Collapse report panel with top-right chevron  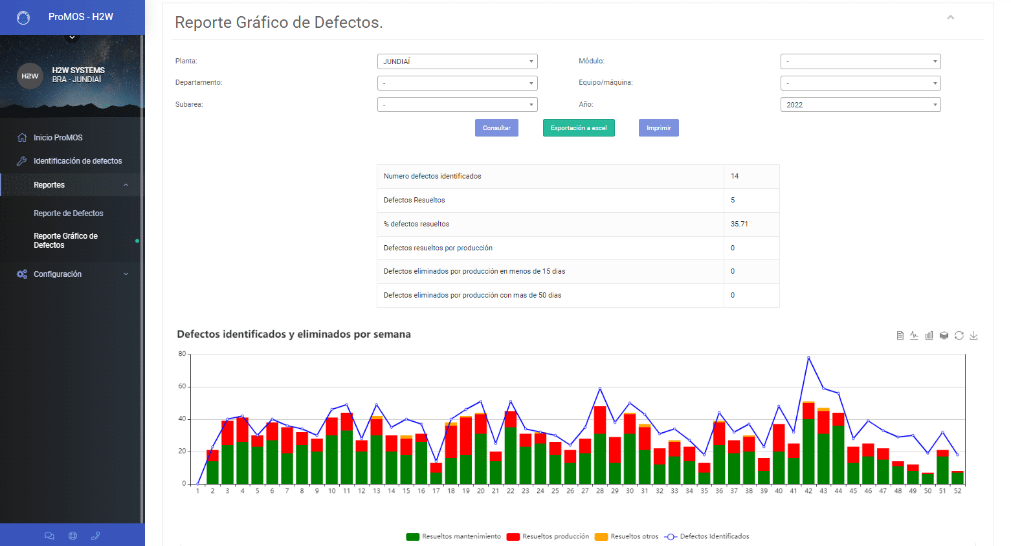tap(951, 17)
